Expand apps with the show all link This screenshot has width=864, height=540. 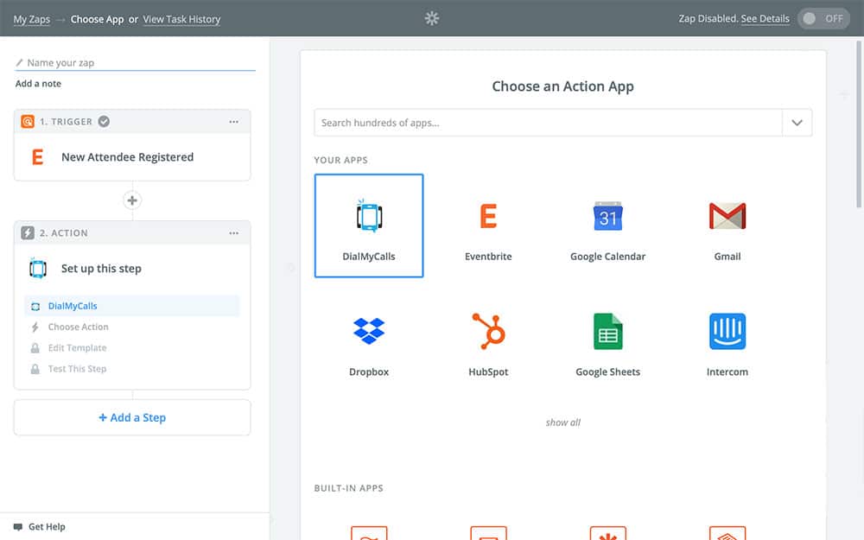pos(562,422)
